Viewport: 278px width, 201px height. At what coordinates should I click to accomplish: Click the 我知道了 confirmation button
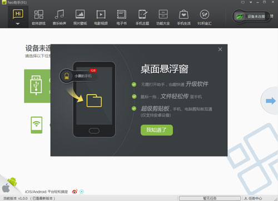coord(157,130)
